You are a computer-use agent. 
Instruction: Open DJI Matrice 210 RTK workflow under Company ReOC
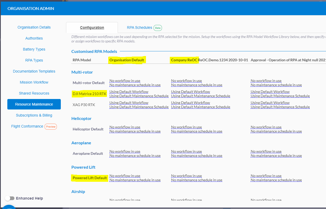191,92
